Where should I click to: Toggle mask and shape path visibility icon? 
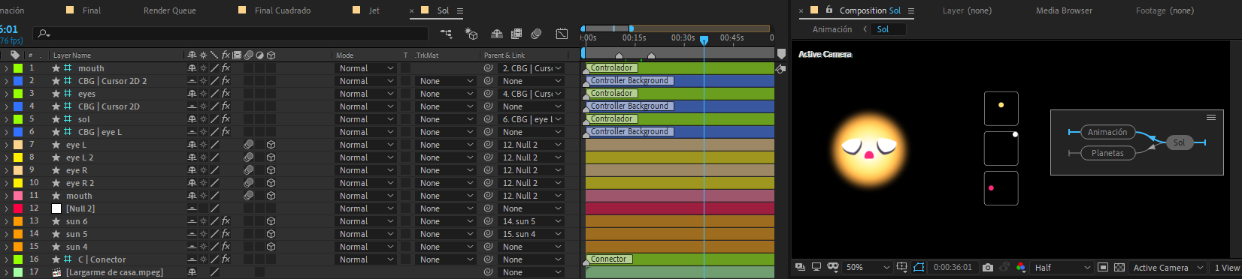pyautogui.click(x=919, y=268)
